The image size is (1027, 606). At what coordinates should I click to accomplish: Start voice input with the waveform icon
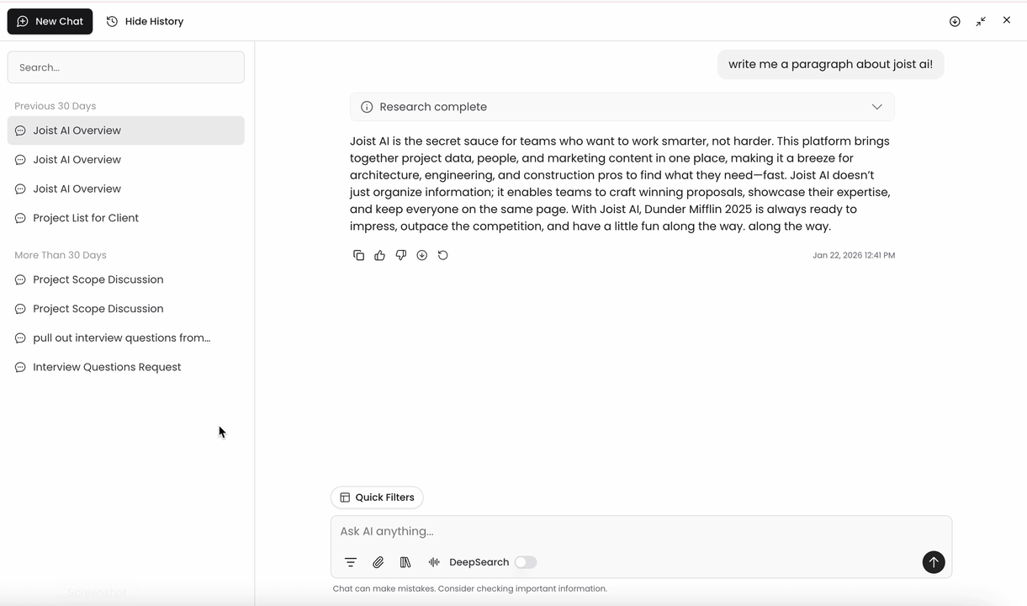(434, 562)
